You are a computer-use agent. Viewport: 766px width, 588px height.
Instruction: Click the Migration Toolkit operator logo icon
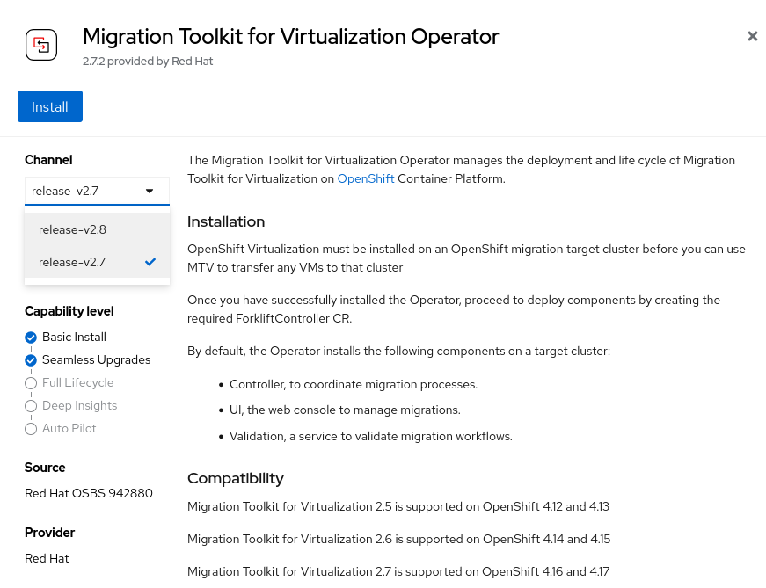tap(41, 44)
